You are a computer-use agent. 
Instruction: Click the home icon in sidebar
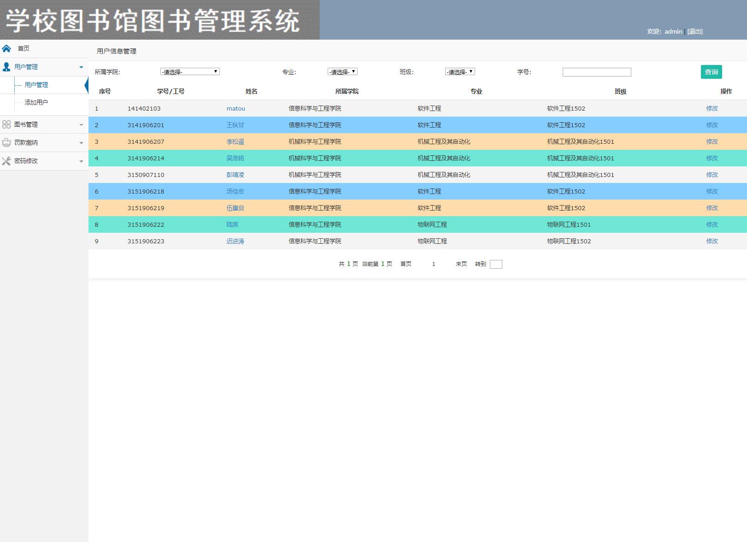[x=6, y=48]
